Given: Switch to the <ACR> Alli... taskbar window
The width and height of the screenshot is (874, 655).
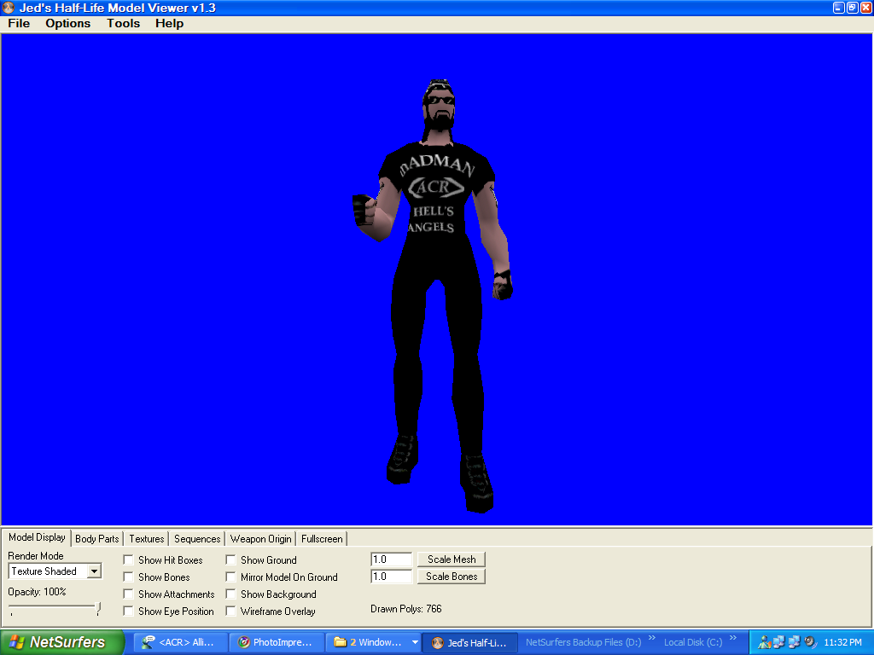Looking at the screenshot, I should 182,642.
